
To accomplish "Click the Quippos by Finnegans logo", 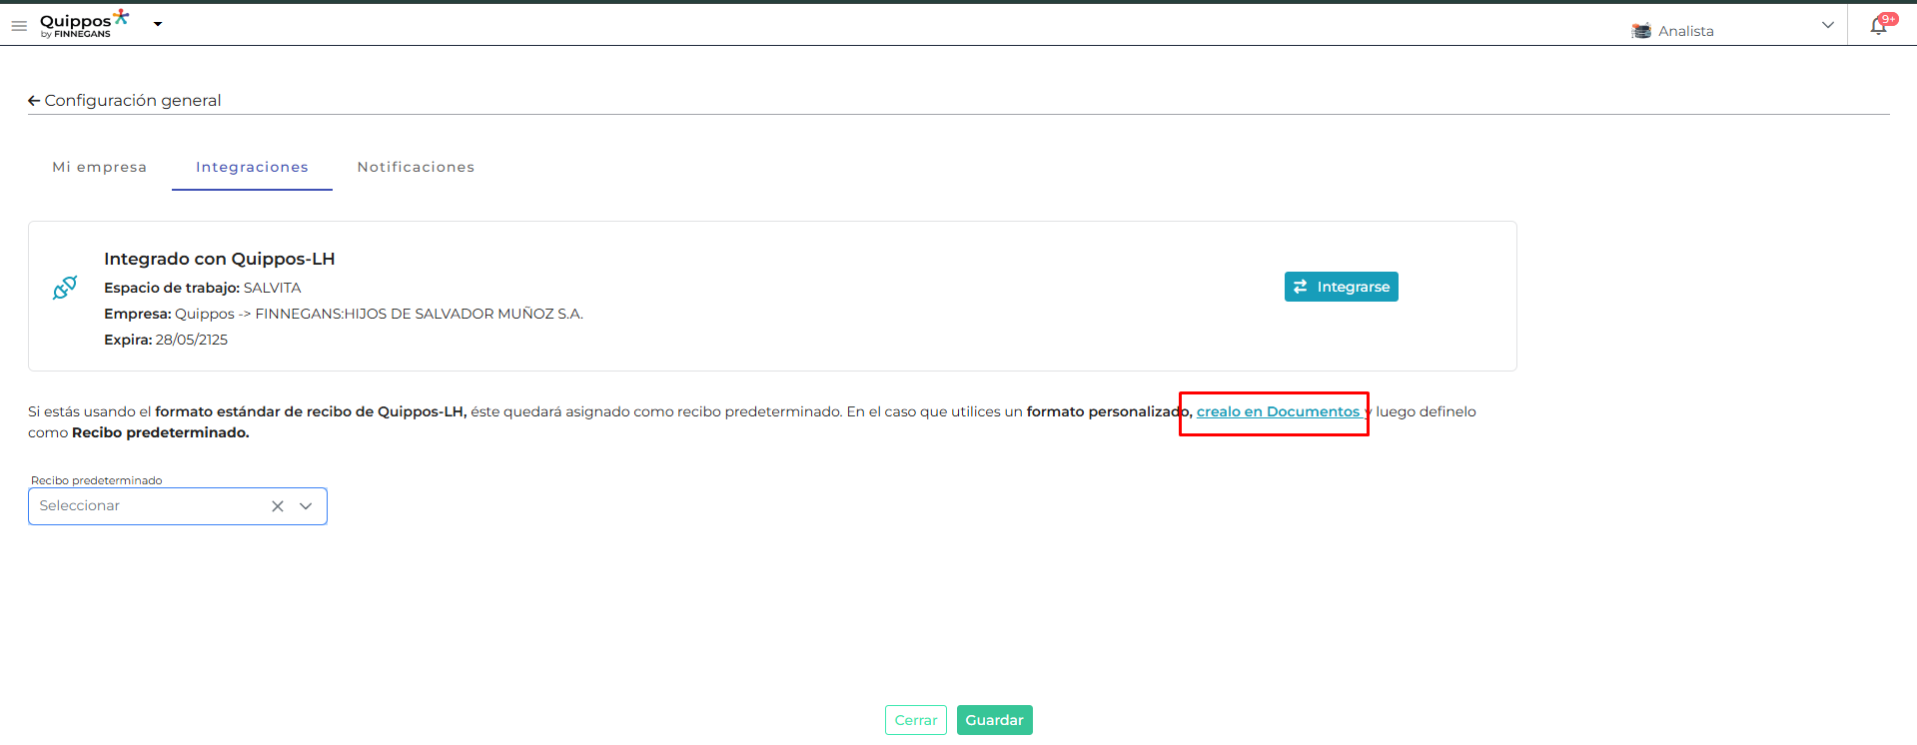I will click(x=85, y=24).
